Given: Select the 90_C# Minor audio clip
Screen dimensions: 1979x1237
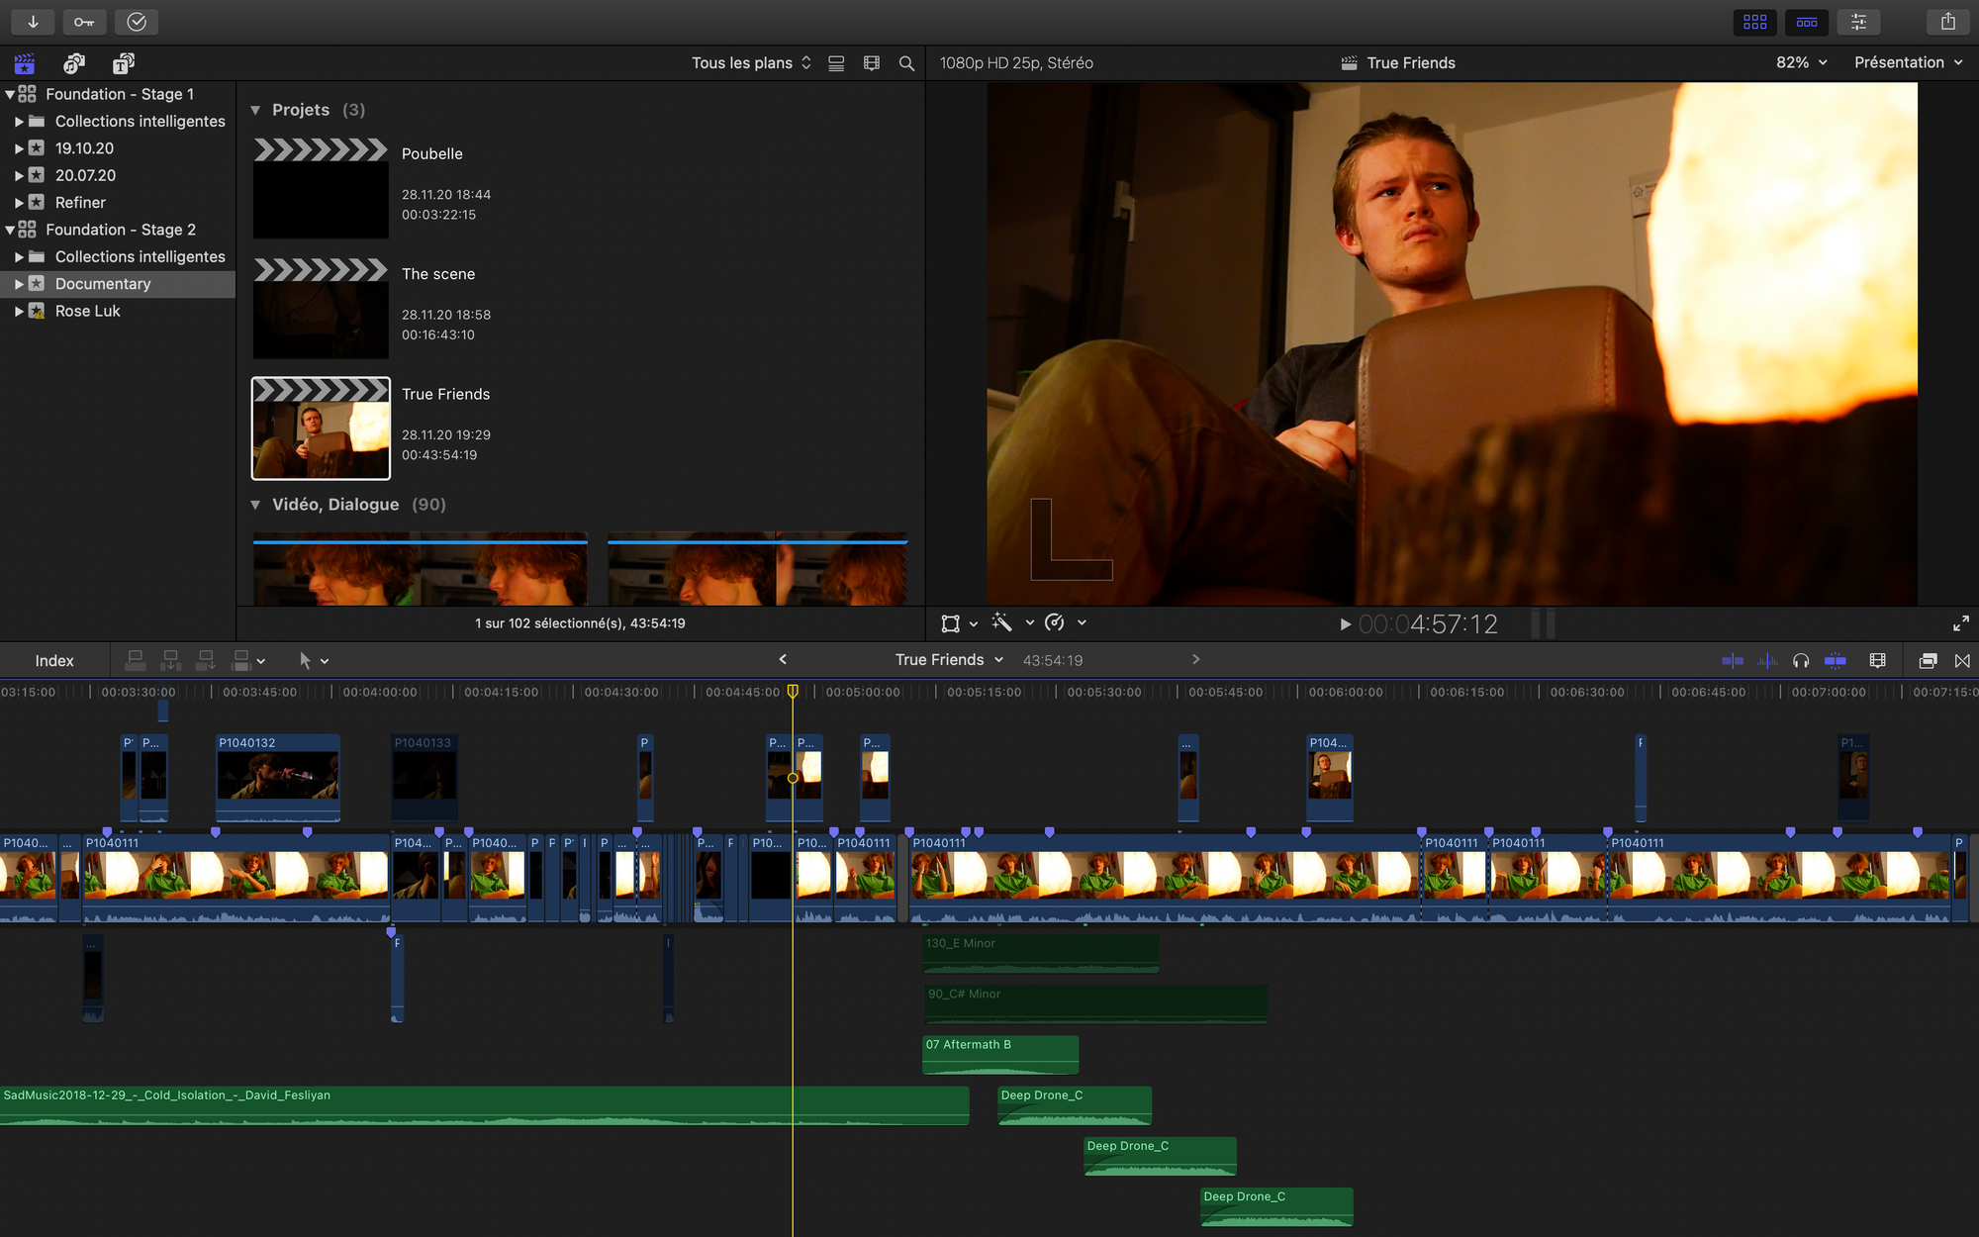Looking at the screenshot, I should (x=1094, y=1004).
